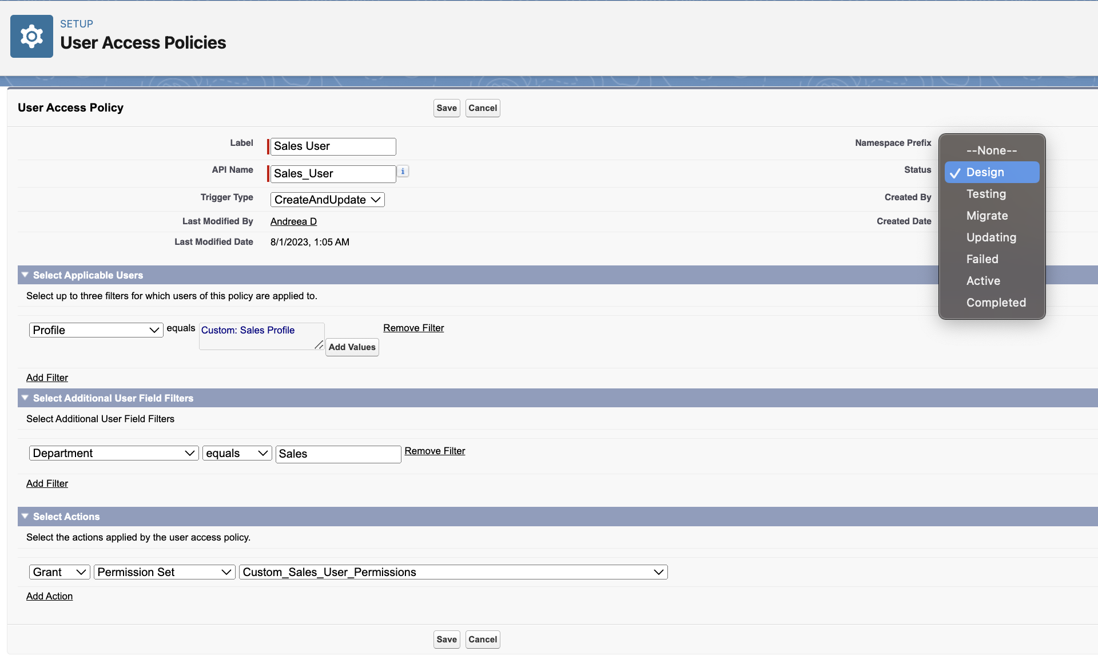Screen dimensions: 1098x667
Task: Collapse the Select Applicable Users section
Action: tap(25, 275)
